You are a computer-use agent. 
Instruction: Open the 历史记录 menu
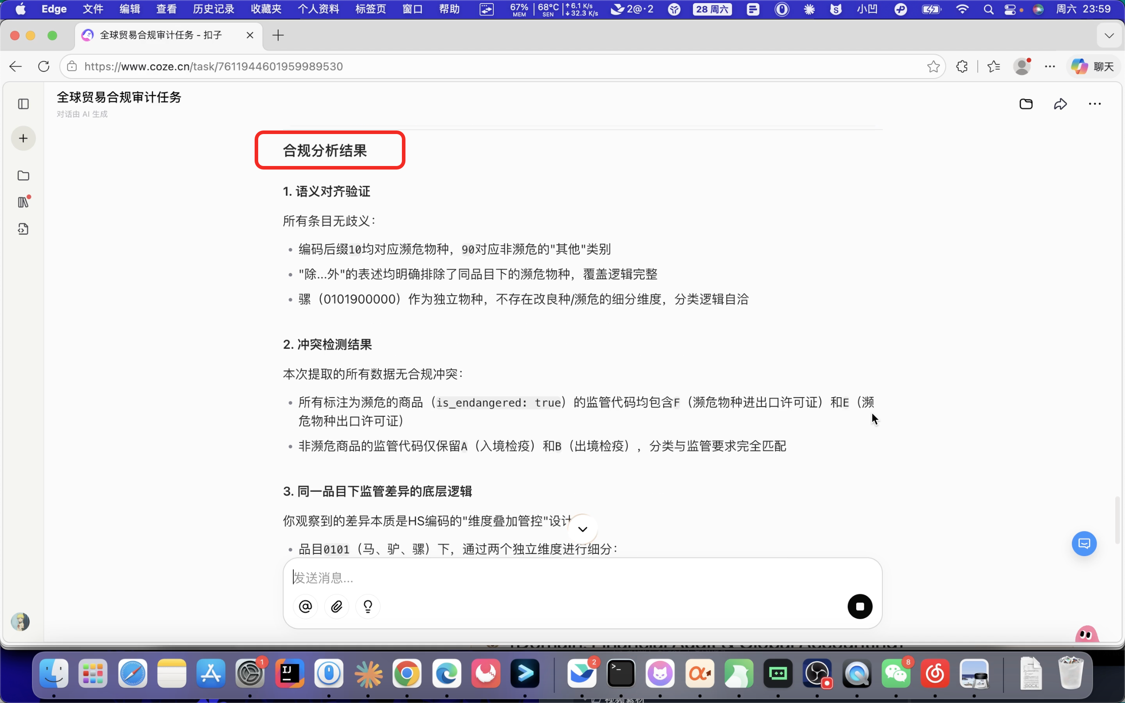coord(213,9)
